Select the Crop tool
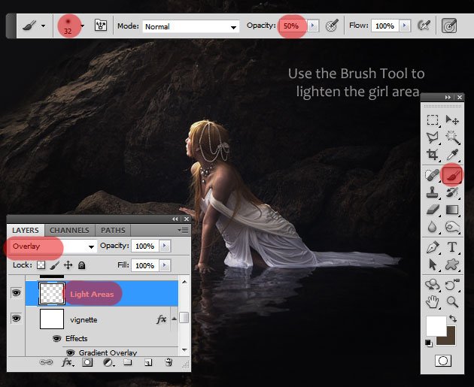 (433, 155)
